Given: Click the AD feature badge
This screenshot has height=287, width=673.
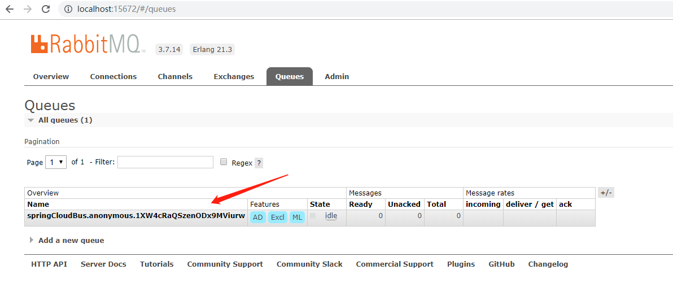Looking at the screenshot, I should pos(258,218).
